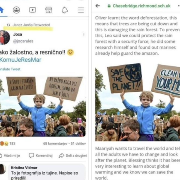Open the Watch video icon
The image size is (180, 180).
33,10
